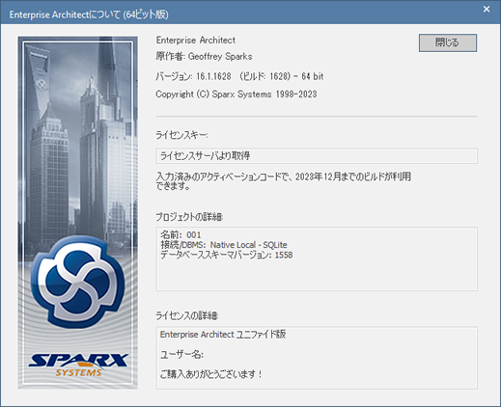Click the ご購入ありがとうございます！ text
501x407 pixels.
tap(211, 374)
